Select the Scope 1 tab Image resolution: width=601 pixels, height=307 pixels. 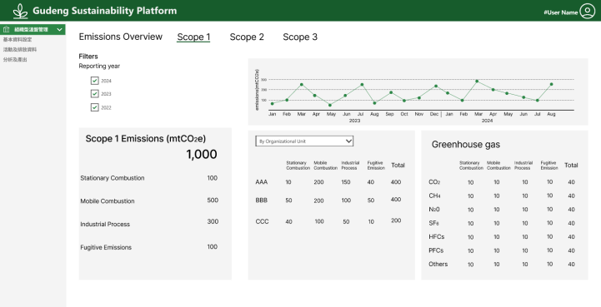(x=193, y=37)
